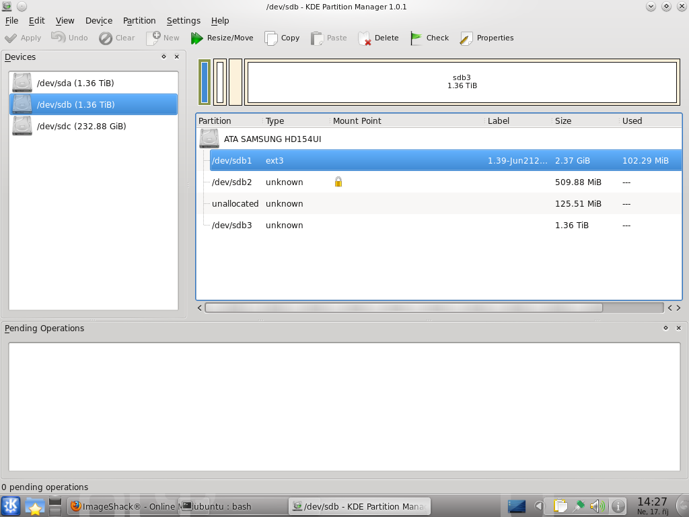This screenshot has width=689, height=517.
Task: Click the 125.51 MiB size value
Action: [x=578, y=203]
